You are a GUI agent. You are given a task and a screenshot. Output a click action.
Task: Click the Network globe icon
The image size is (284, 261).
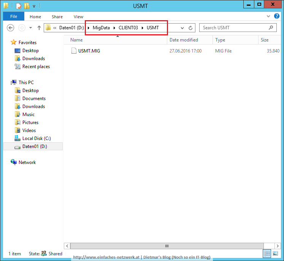click(x=14, y=162)
